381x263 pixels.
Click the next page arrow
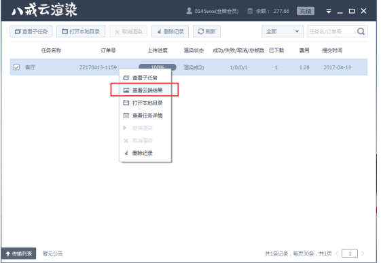tap(363, 253)
